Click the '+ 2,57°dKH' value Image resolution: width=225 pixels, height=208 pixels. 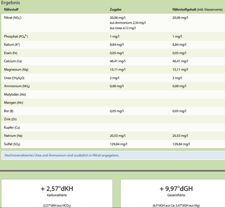pos(57,189)
